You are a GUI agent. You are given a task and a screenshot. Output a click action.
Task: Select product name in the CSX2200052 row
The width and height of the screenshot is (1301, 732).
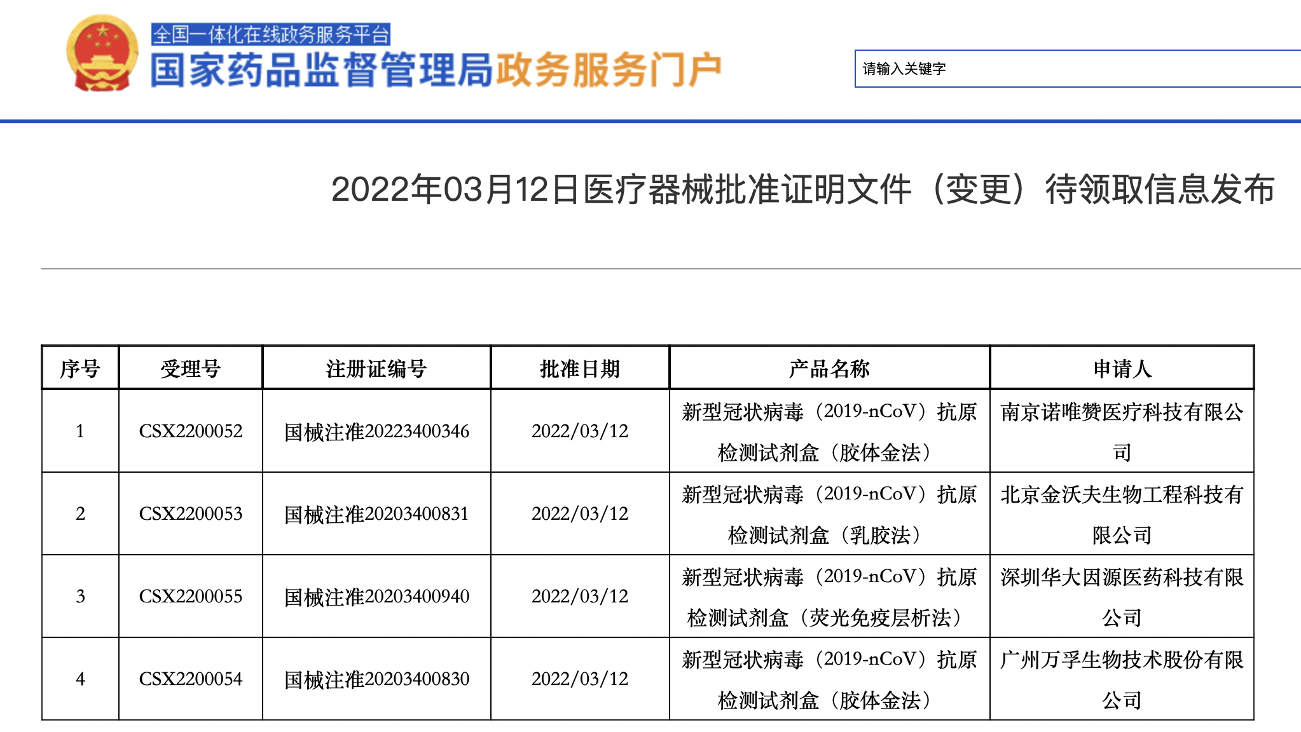829,432
